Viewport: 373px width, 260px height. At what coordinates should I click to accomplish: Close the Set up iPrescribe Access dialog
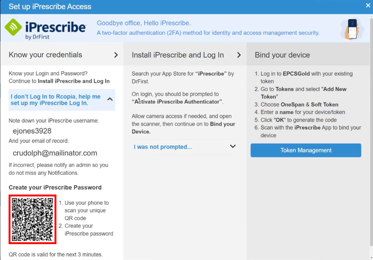pos(368,5)
